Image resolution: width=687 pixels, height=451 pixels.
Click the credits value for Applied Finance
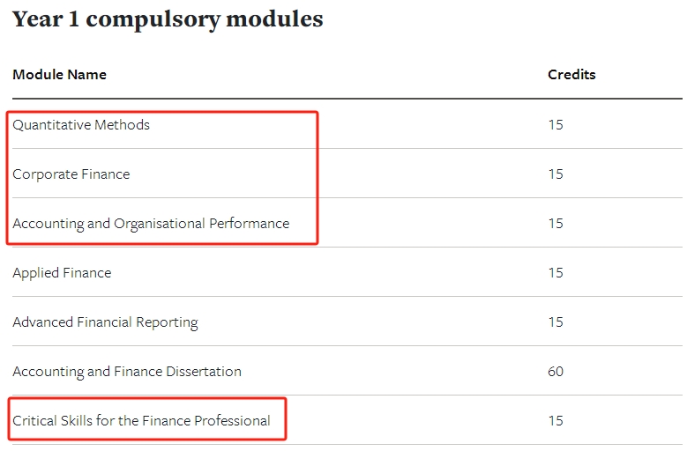556,273
